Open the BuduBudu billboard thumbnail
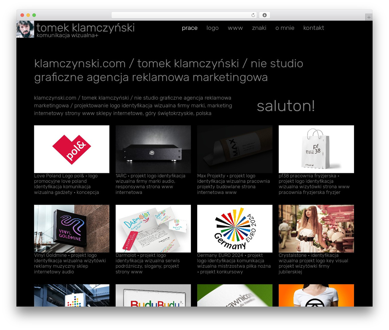Screen dimensions: 389x330 pos(153,295)
